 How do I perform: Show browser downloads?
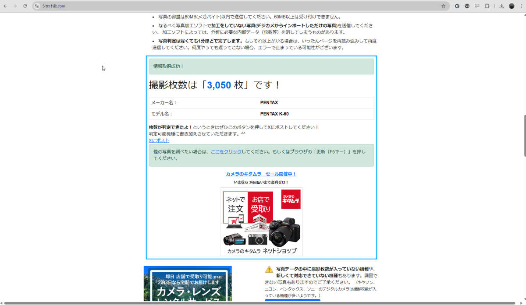(x=501, y=6)
